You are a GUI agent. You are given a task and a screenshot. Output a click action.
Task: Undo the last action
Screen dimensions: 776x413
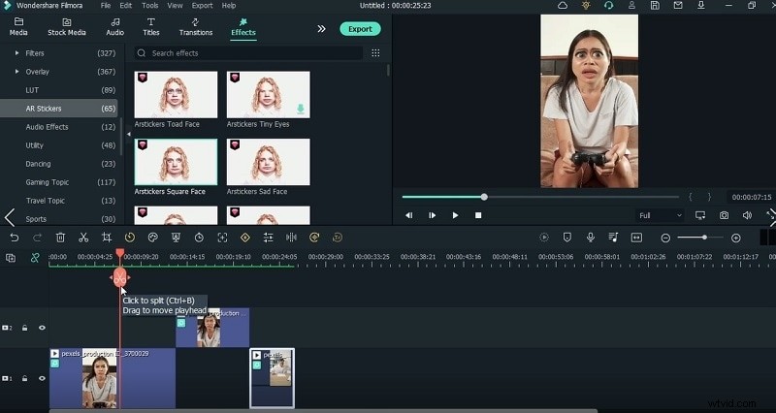[x=15, y=238]
